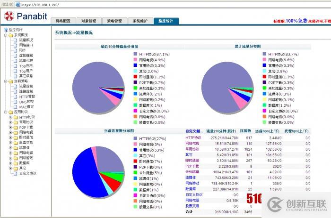Click the HTTP协议(87.1%) legend color swatch
Screen dimensions: 331x218
point(135,54)
